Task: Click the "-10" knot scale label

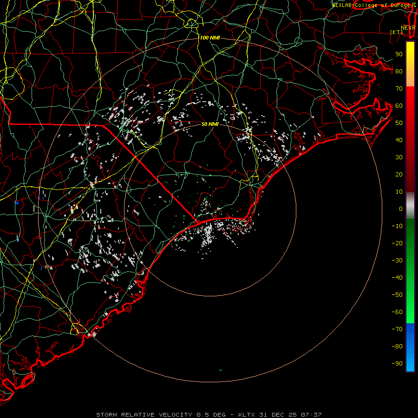Action: [397, 226]
